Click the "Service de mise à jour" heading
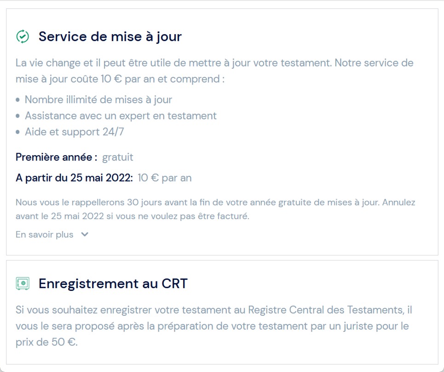Screen dimensions: 444x372 click(110, 36)
